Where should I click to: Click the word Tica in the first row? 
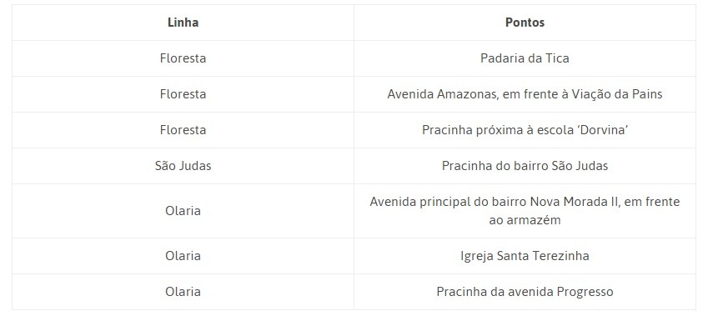click(x=558, y=58)
